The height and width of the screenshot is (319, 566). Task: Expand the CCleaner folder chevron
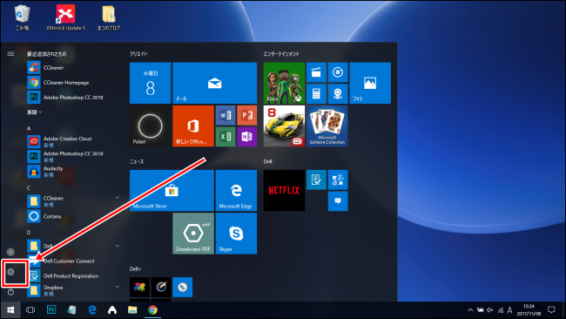[118, 198]
